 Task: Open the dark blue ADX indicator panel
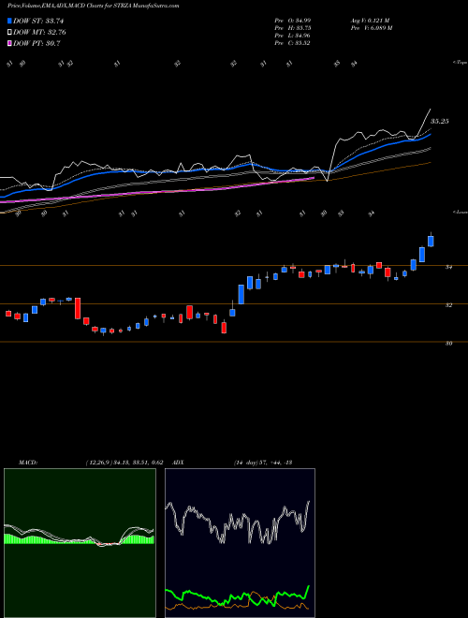click(x=240, y=543)
